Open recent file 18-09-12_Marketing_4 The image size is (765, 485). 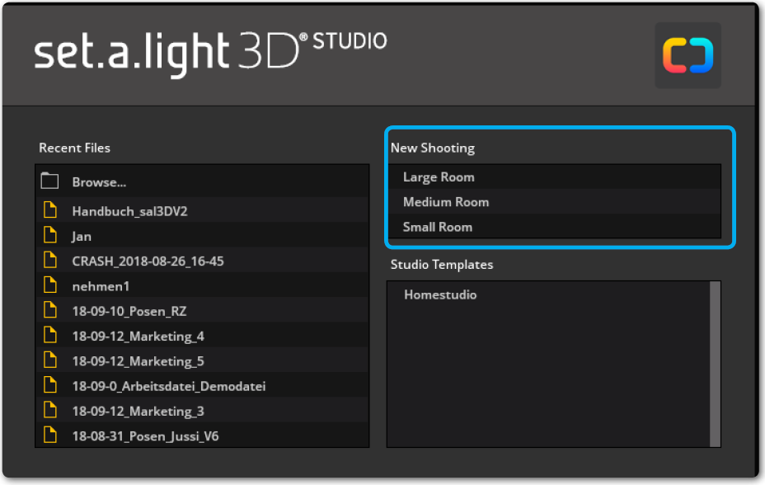point(138,336)
